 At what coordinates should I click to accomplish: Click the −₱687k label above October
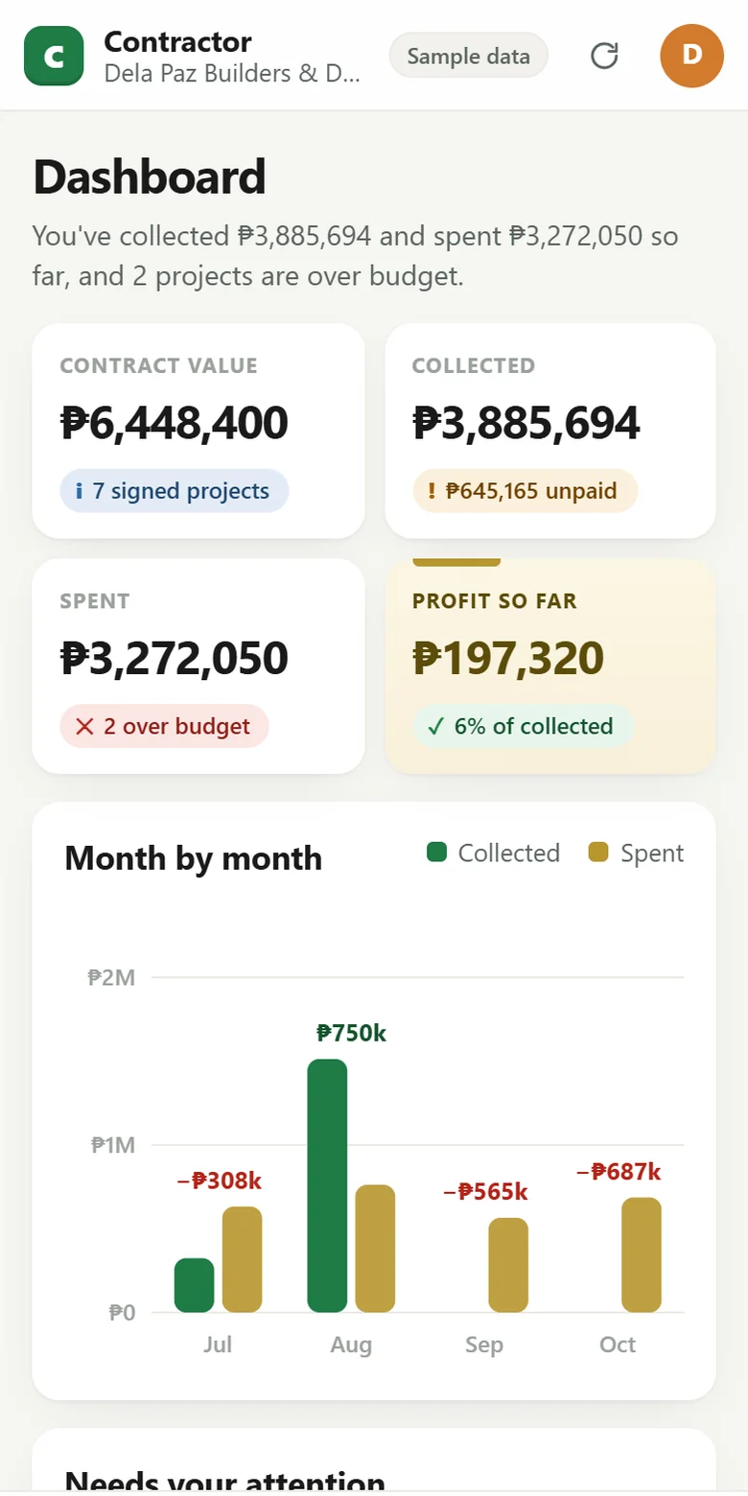(x=619, y=1171)
